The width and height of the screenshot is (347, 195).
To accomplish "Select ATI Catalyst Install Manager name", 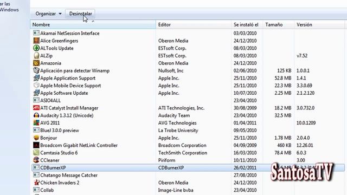I will click(x=69, y=108).
